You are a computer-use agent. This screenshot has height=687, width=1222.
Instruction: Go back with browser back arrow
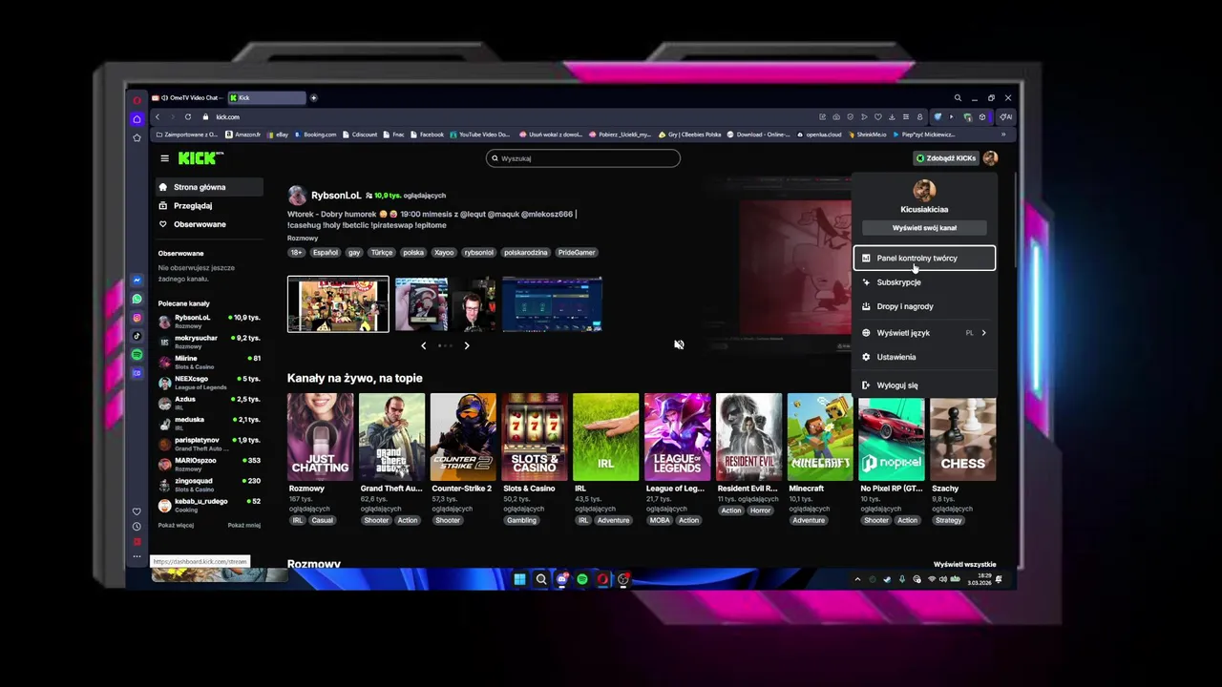click(x=158, y=117)
